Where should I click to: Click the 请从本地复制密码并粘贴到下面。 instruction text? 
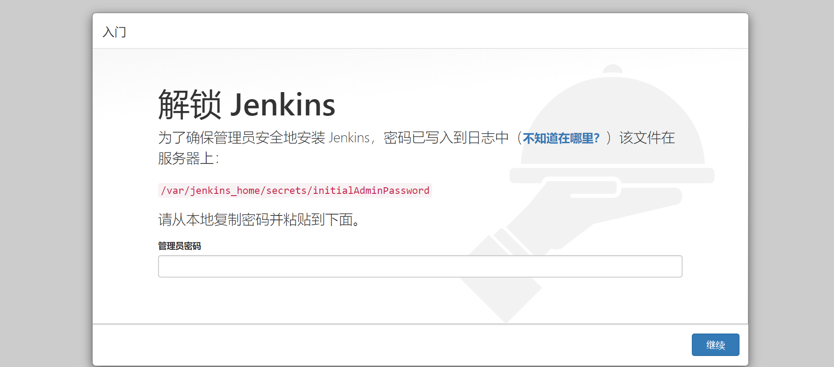(x=260, y=219)
